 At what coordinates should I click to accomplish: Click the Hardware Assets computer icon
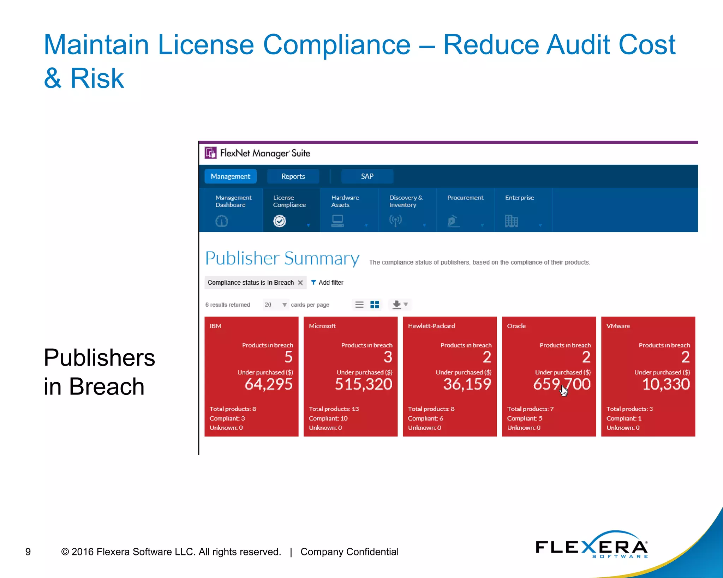pyautogui.click(x=337, y=221)
